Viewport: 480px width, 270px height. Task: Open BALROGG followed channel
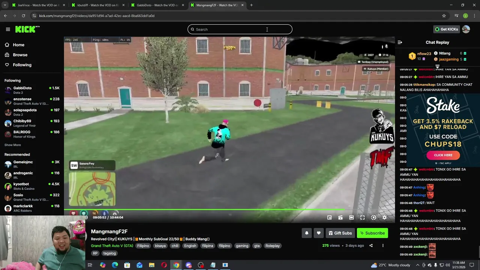32,134
